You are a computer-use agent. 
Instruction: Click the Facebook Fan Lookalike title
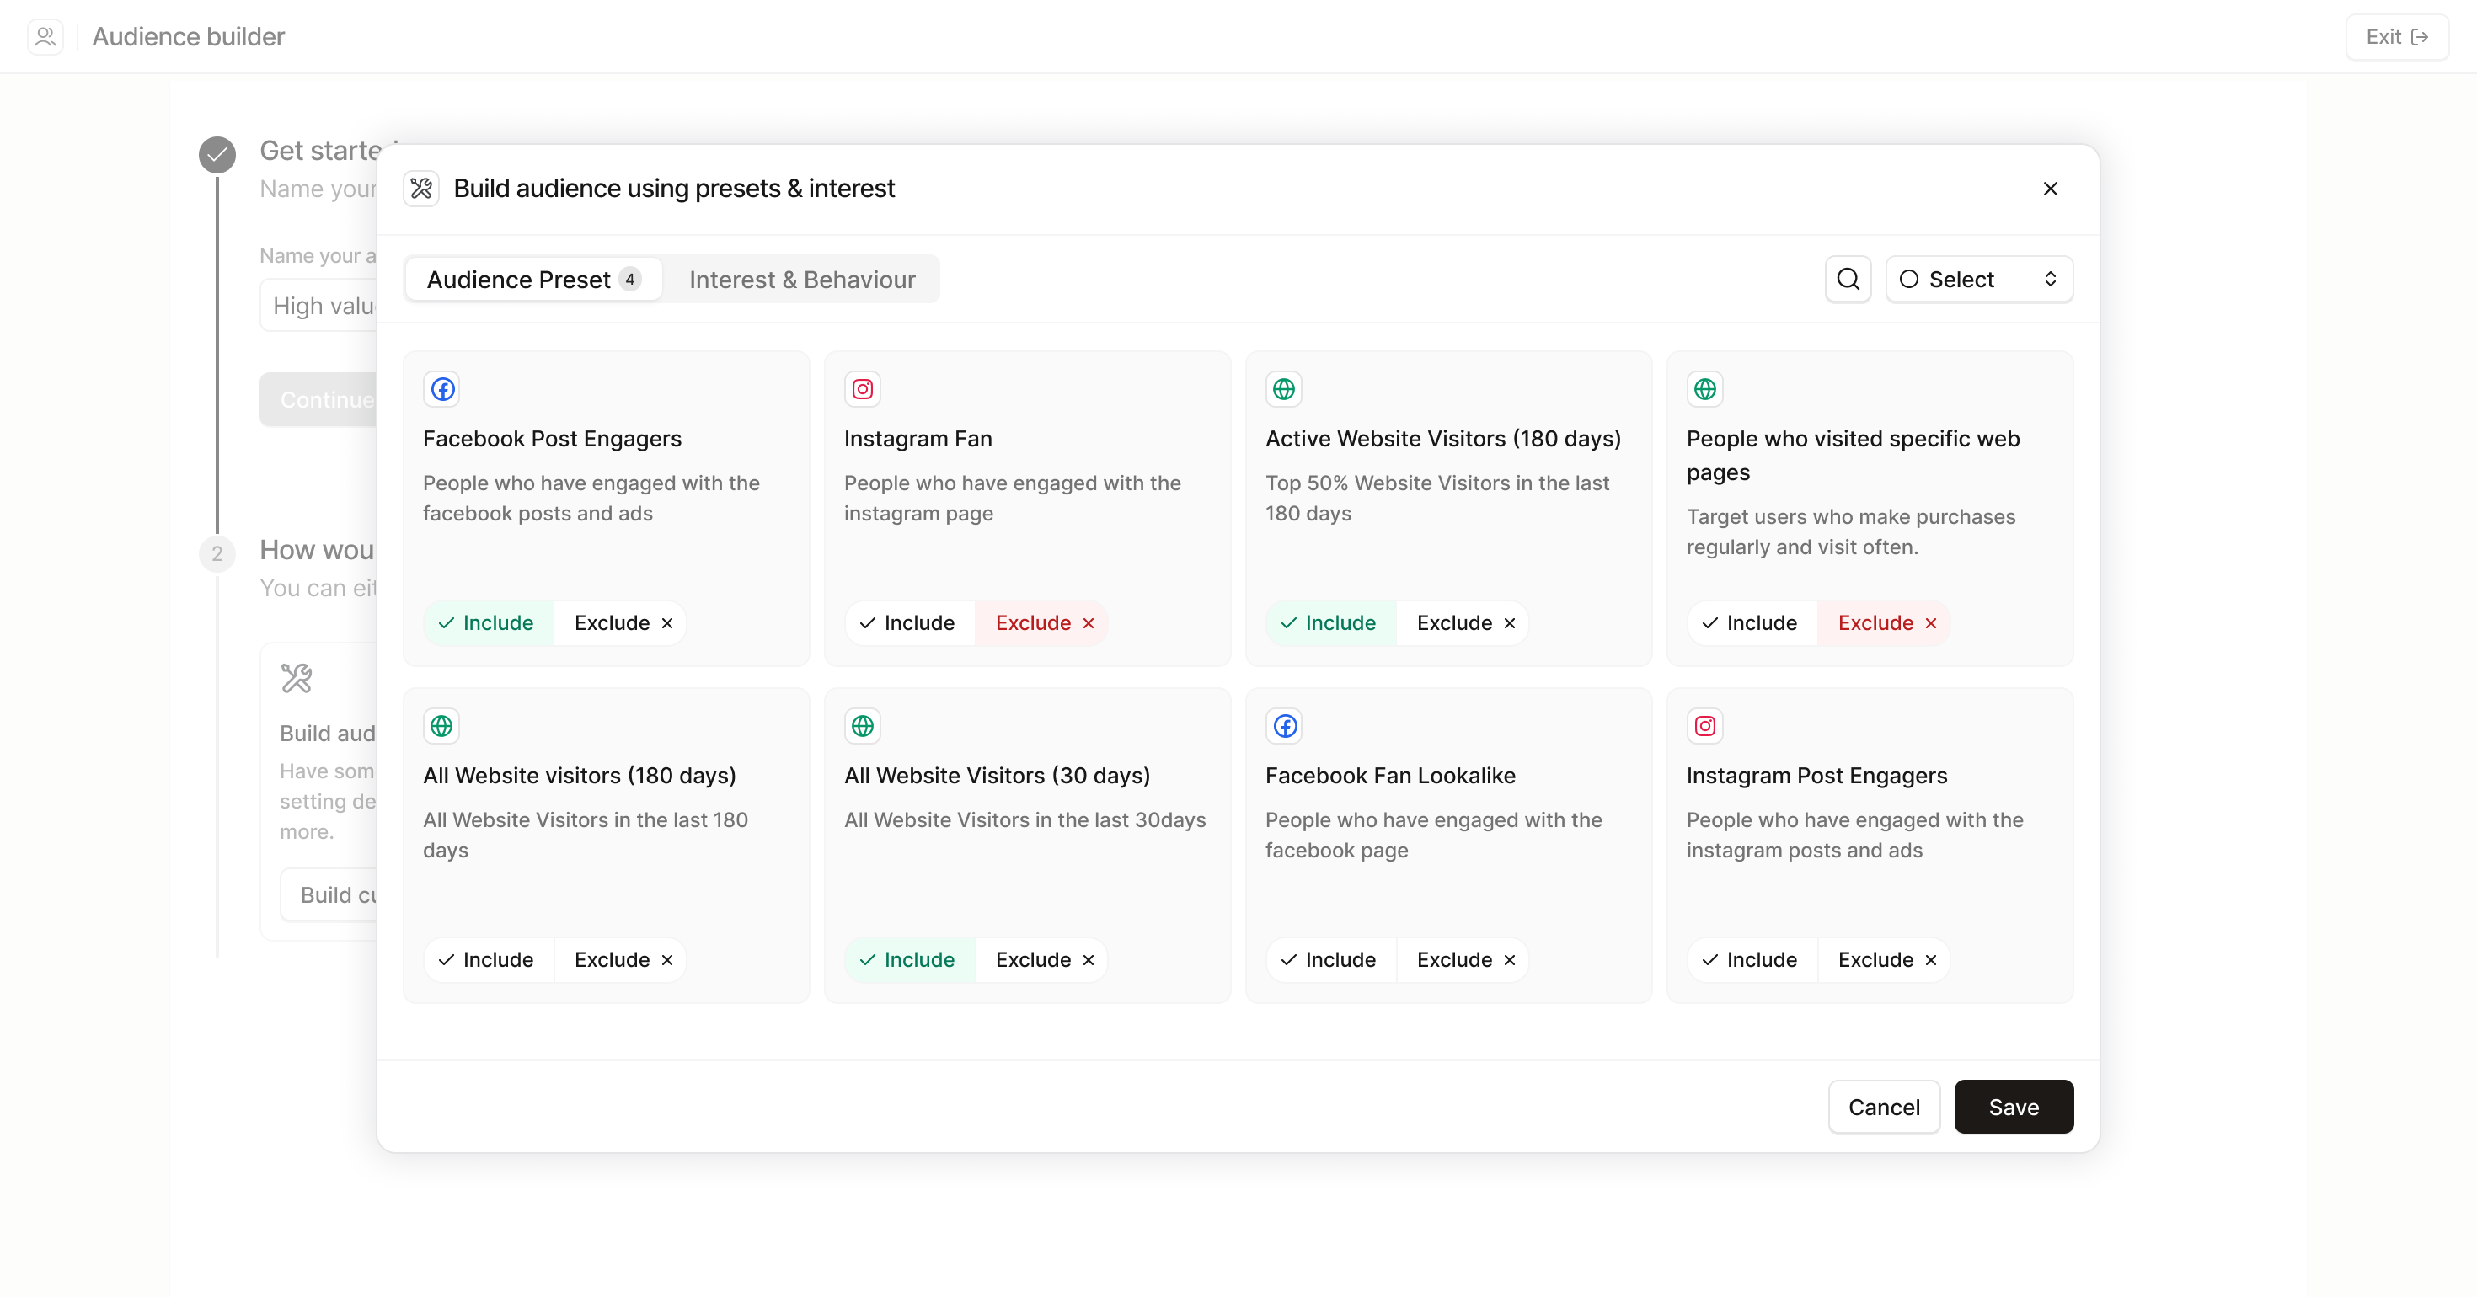click(x=1390, y=775)
